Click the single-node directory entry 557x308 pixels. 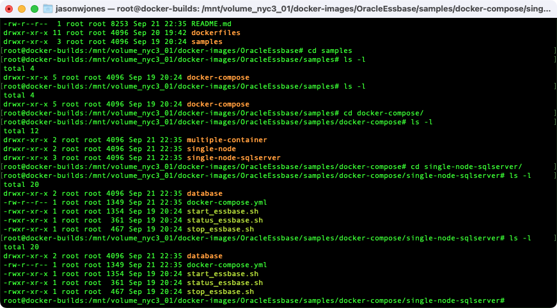point(212,149)
